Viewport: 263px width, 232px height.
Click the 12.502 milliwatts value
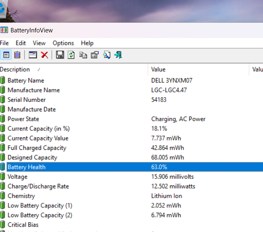(173, 186)
